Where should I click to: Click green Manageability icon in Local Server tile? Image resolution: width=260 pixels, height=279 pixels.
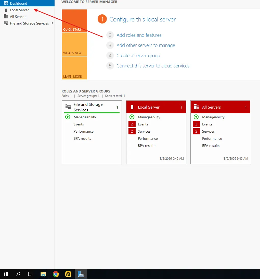(x=132, y=117)
